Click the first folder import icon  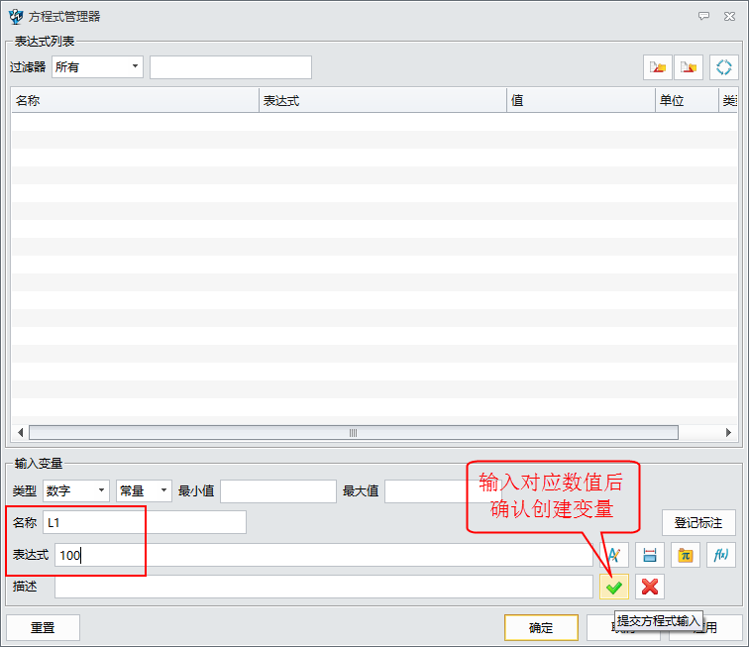pyautogui.click(x=657, y=67)
